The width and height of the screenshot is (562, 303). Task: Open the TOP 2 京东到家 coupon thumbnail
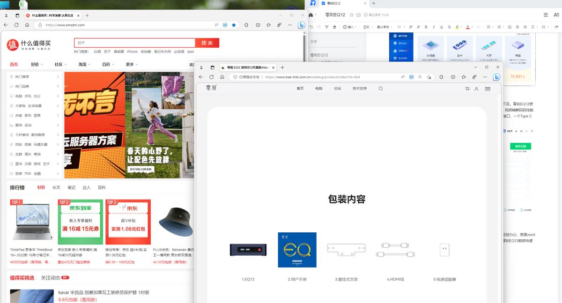click(80, 222)
